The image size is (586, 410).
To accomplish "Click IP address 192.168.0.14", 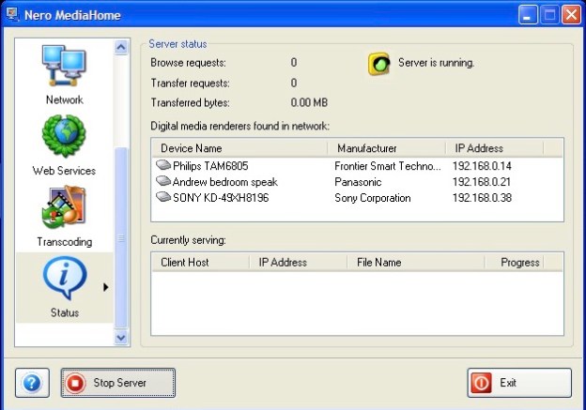I will [482, 166].
